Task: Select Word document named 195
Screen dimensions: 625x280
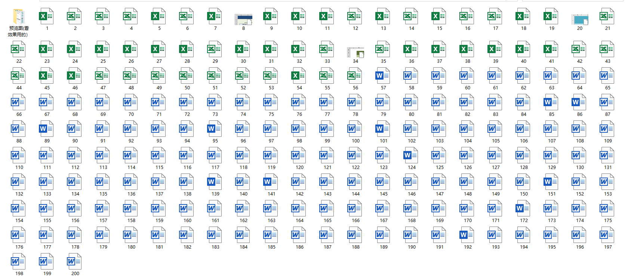Action: [x=551, y=236]
